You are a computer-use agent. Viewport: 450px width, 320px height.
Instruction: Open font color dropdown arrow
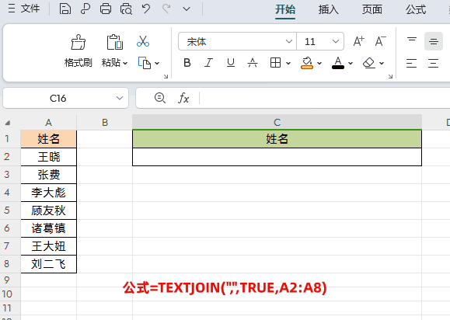point(351,63)
